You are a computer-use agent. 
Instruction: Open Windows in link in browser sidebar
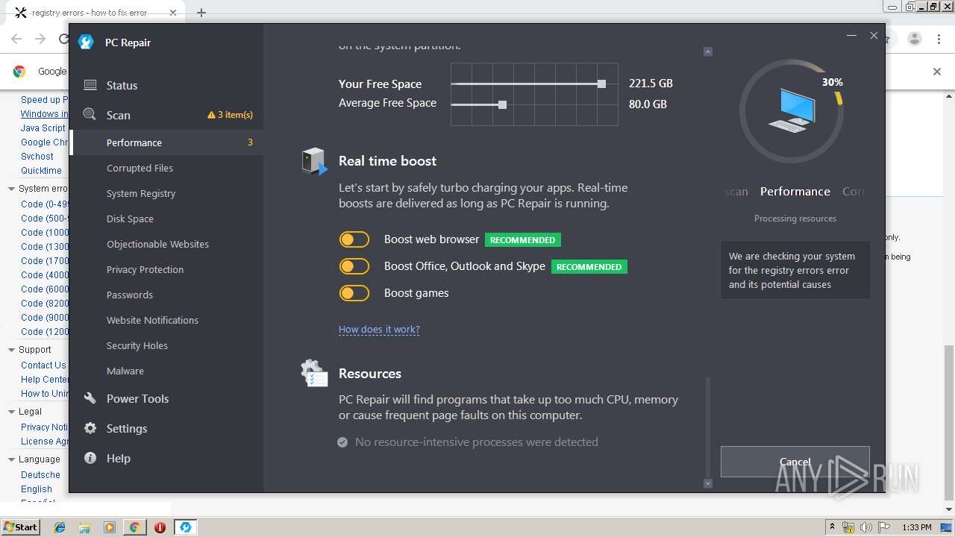pos(44,114)
